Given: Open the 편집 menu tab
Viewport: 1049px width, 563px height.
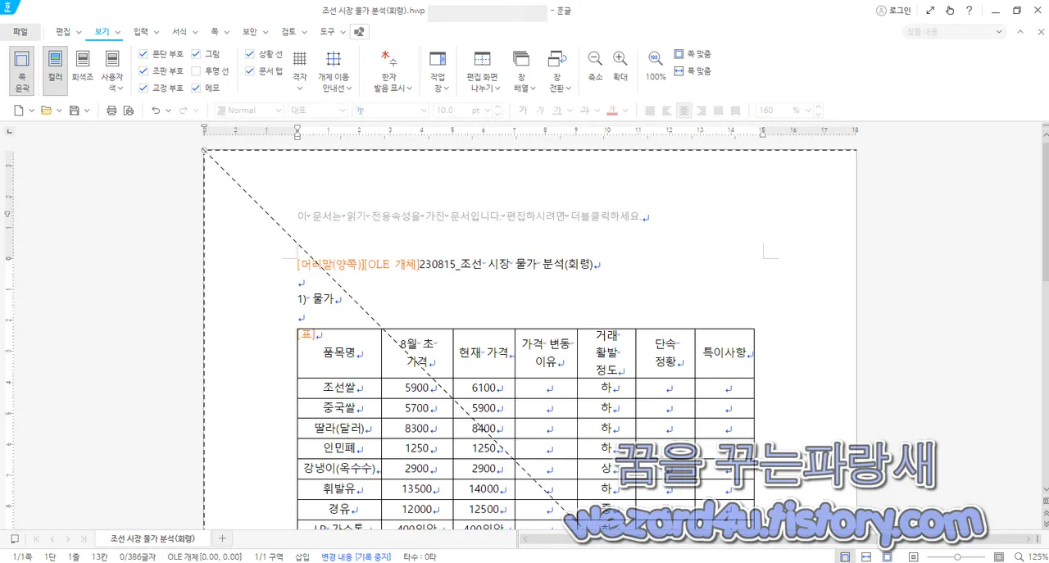Looking at the screenshot, I should pos(63,32).
